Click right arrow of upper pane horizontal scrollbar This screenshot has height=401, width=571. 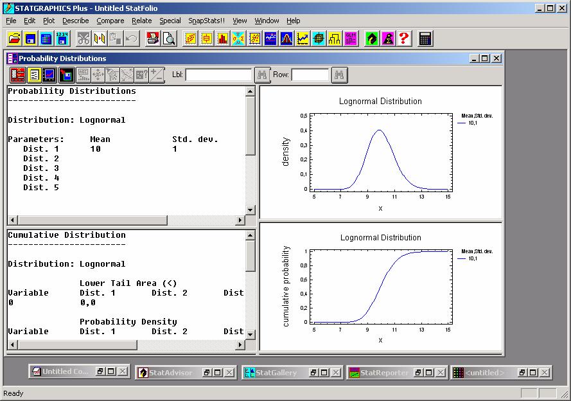coord(240,220)
